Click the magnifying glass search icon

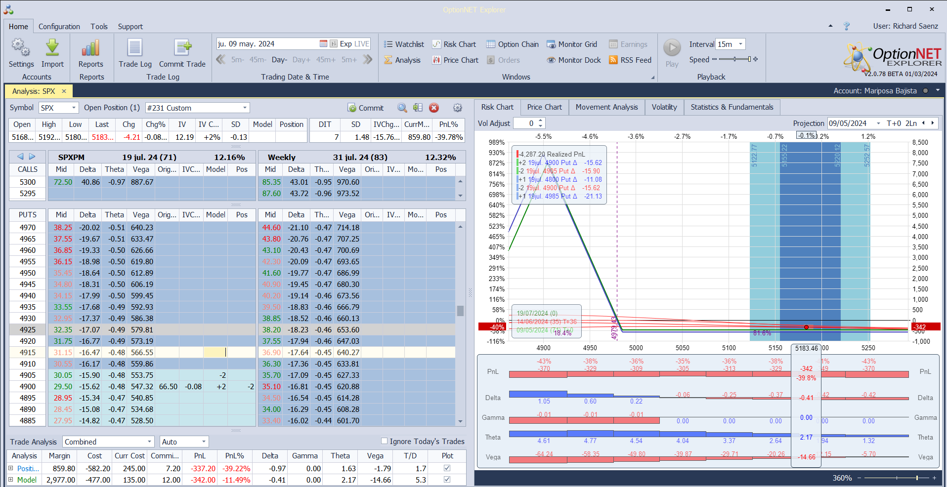click(x=402, y=108)
